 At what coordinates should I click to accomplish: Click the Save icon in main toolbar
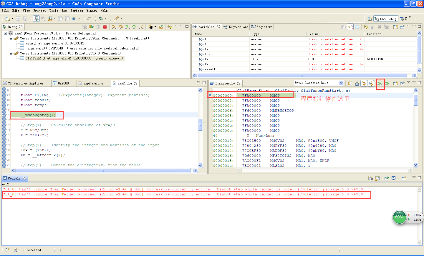click(18, 19)
